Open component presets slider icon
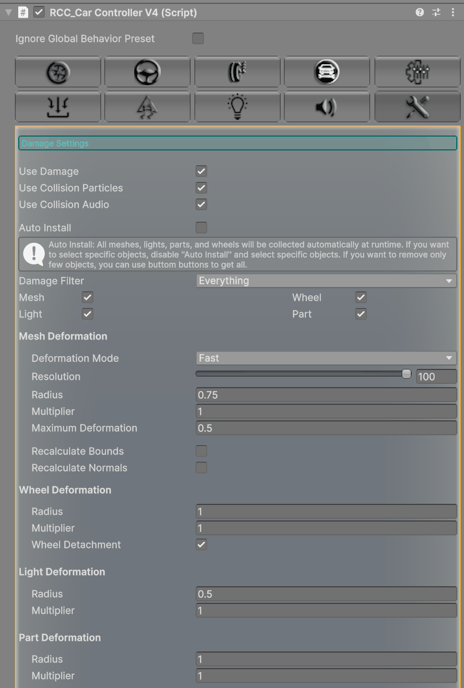 [x=436, y=12]
